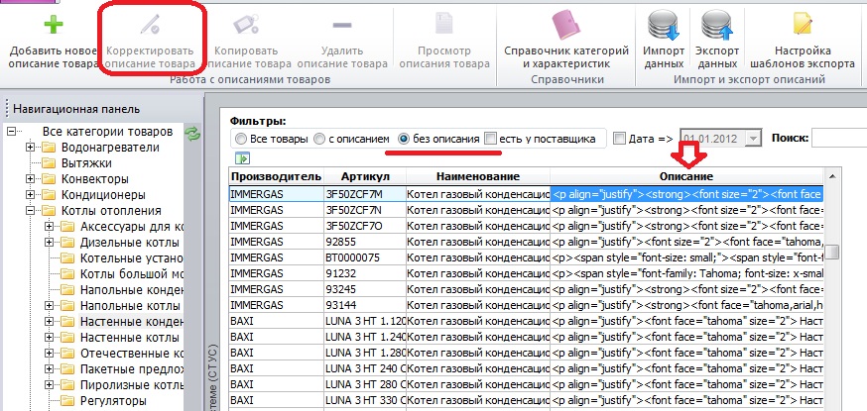This screenshot has height=411, width=867.
Task: Collapse the 'Все категории товаров' root node
Action: pos(12,132)
